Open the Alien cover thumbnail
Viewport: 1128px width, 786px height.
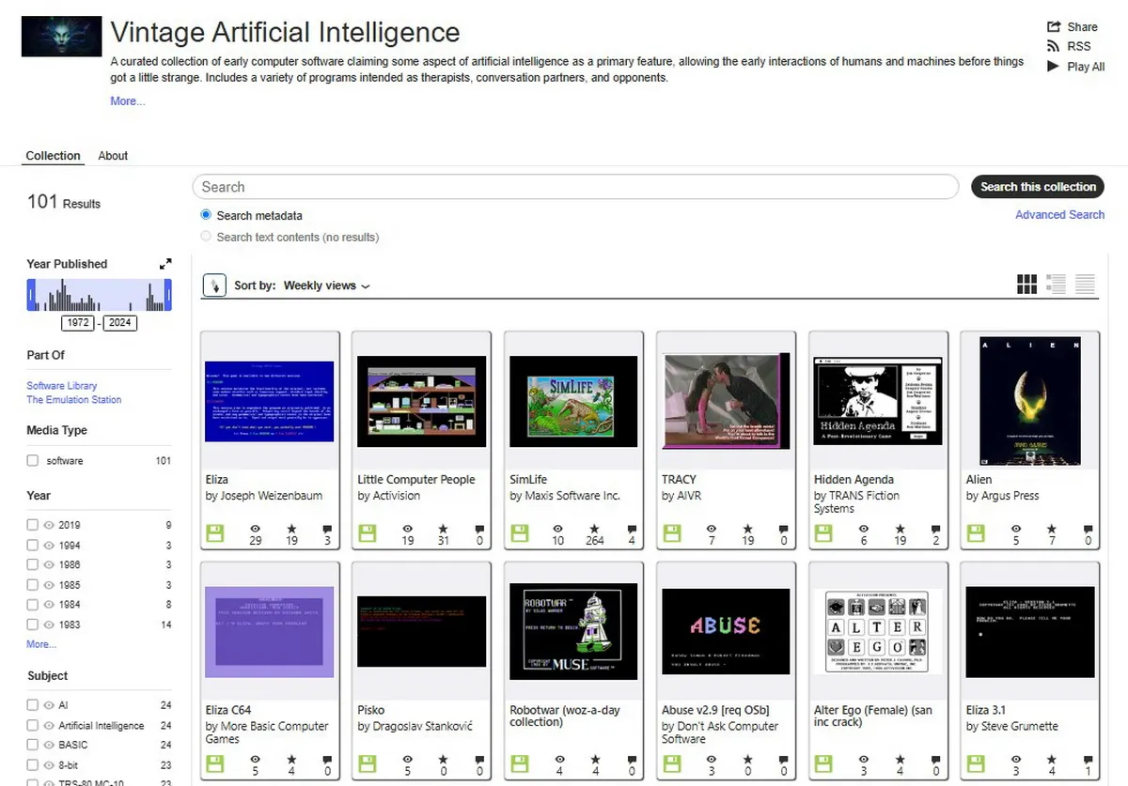tap(1030, 400)
